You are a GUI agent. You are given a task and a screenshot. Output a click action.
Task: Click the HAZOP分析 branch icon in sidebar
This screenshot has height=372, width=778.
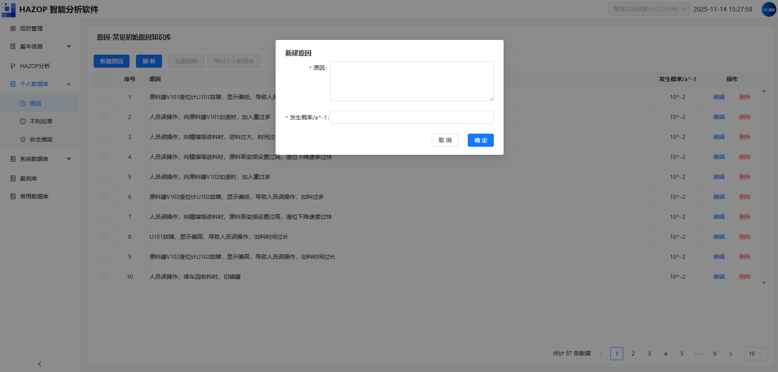click(x=13, y=66)
